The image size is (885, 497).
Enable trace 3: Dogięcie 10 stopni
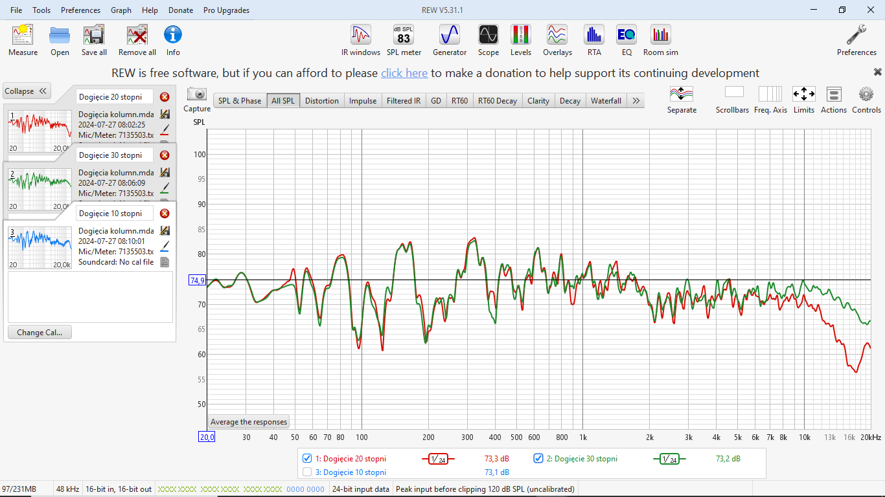tap(307, 472)
